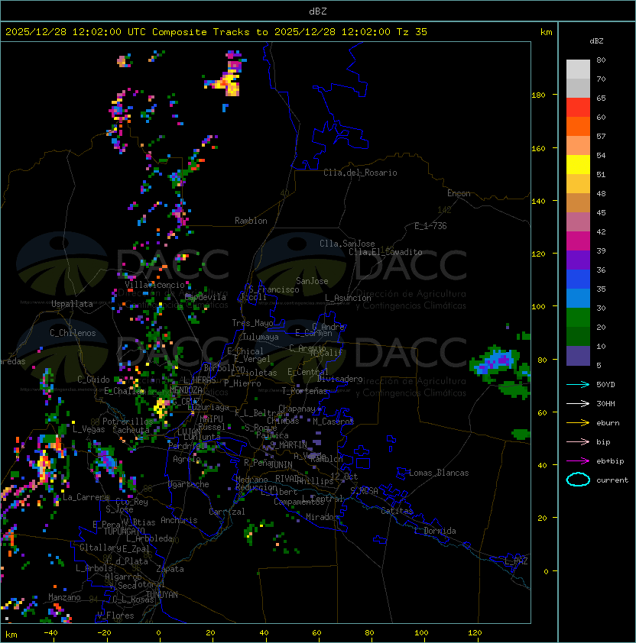The image size is (636, 643).
Task: Click the 'Clla.SanJose' map label
Action: 347,244
